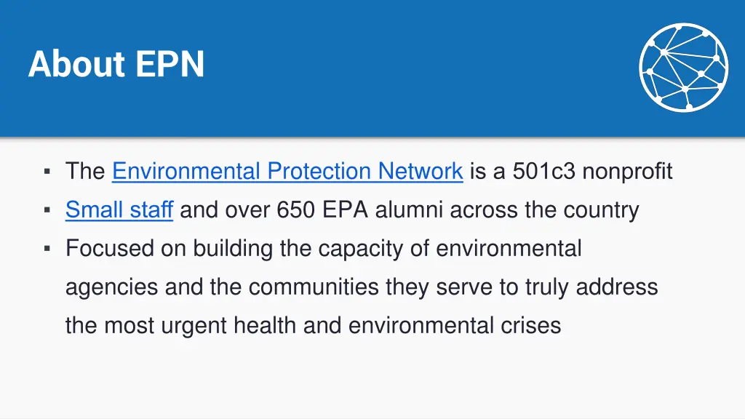
Task: Click the text 'is a 501c3 nonprofit'
Action: point(571,171)
